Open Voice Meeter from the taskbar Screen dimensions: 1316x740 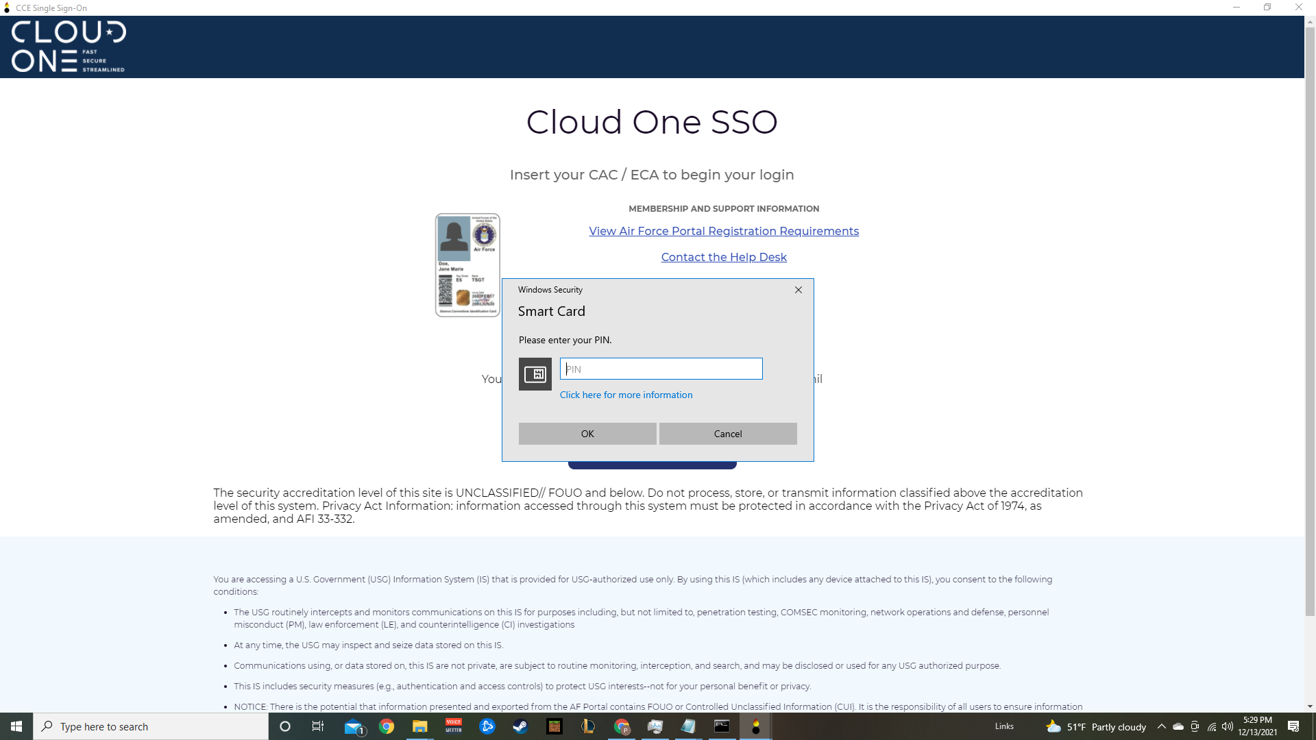tap(453, 726)
